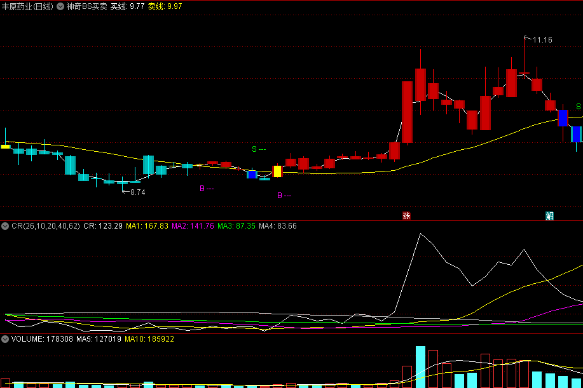Viewport: 583px width, 388px height.
Task: Select the MA4: 83.66 label
Action: click(x=278, y=226)
